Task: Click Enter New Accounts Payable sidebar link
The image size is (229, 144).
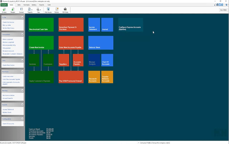Action: coord(11,79)
